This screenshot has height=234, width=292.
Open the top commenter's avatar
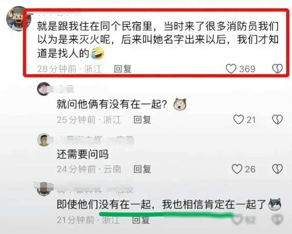click(18, 19)
